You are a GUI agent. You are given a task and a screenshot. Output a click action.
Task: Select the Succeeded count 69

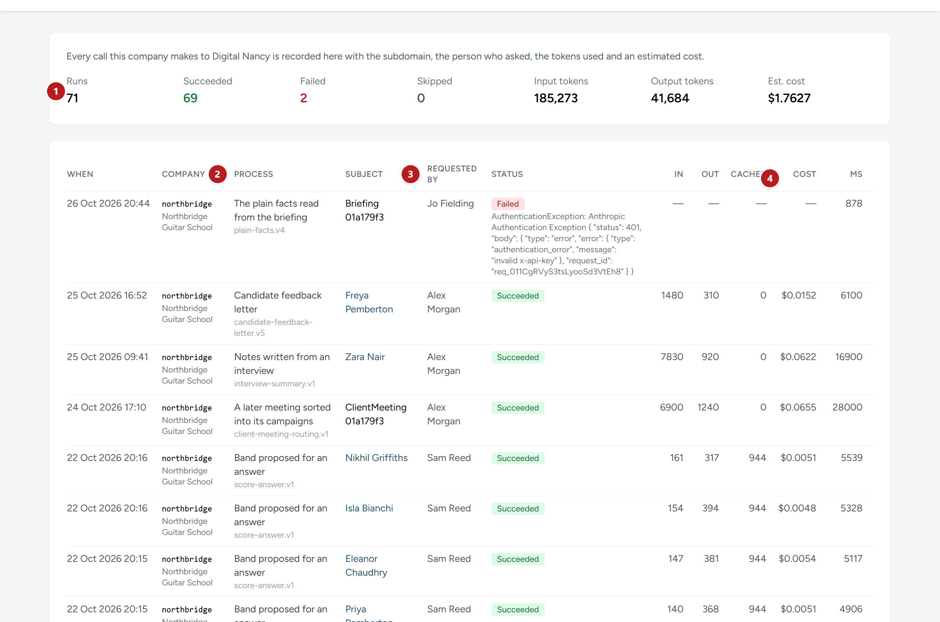(190, 98)
